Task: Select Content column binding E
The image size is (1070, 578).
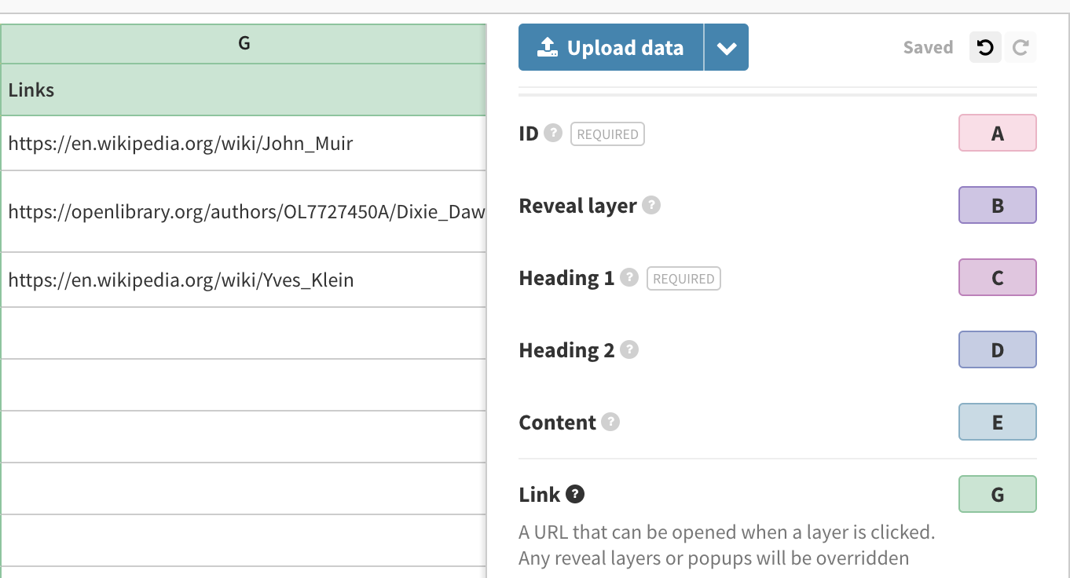Action: click(x=997, y=423)
